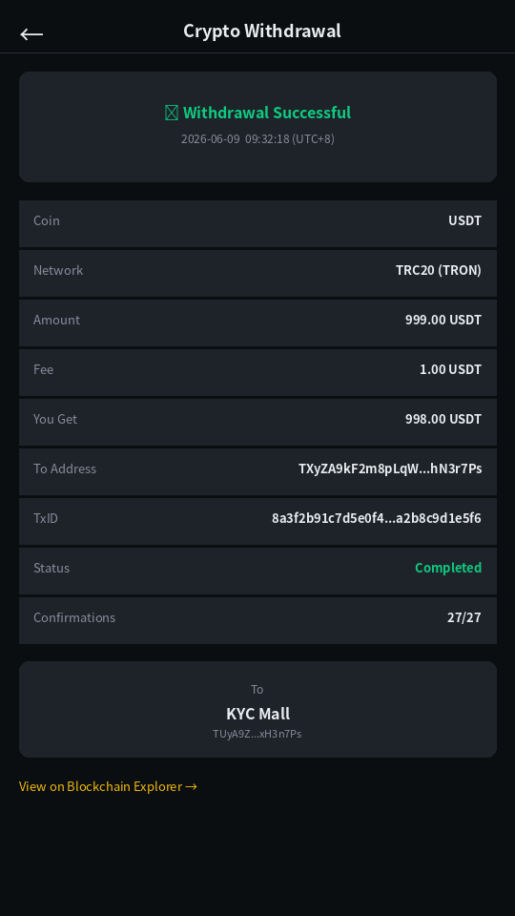Tap the short address TUyA9Z...xH3n7Ps
The width and height of the screenshot is (515, 916).
(257, 734)
